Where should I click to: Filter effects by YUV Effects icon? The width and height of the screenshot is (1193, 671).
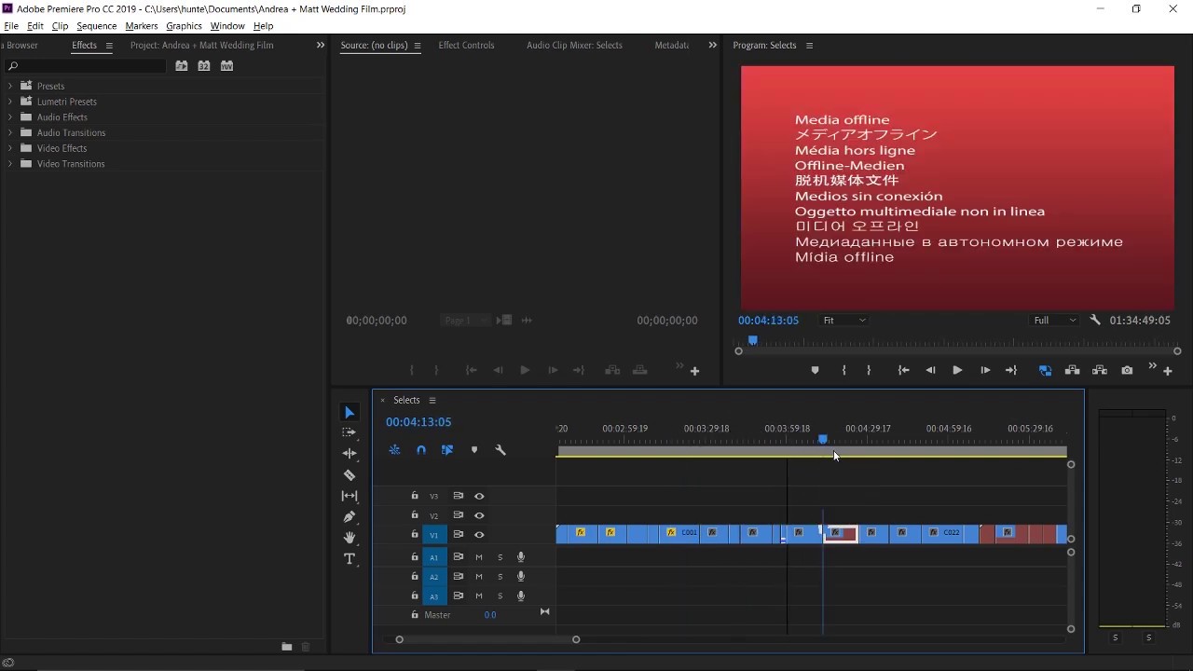226,66
